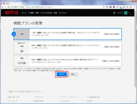Open プリペイド・ギフトカード footer link
Image resolution: width=137 pixels, height=104 pixels.
[x=69, y=97]
